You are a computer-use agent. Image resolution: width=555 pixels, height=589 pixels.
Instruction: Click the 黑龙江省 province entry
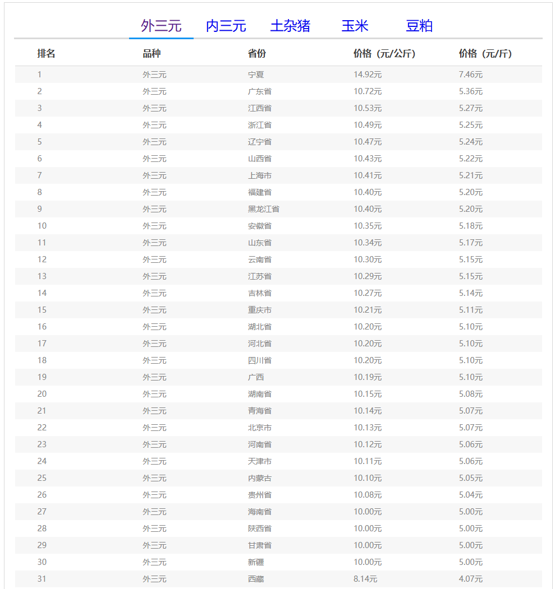264,209
